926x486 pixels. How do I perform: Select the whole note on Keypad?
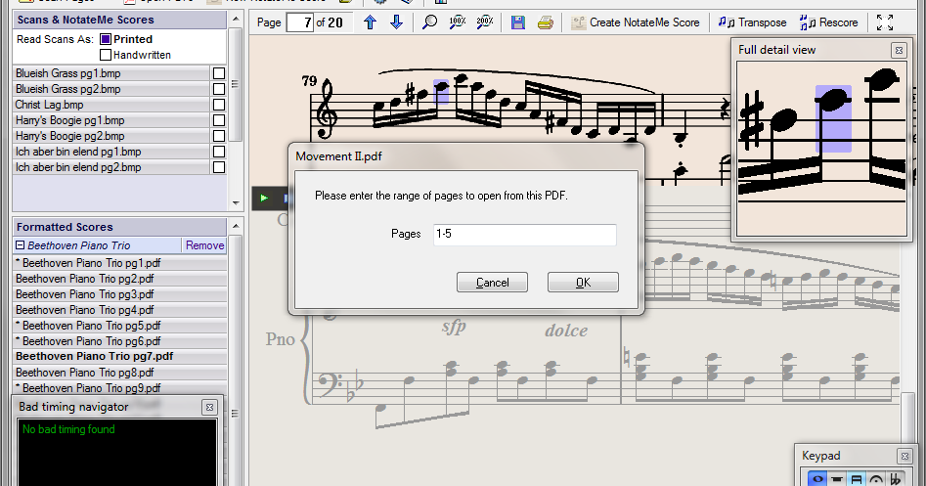[x=817, y=479]
